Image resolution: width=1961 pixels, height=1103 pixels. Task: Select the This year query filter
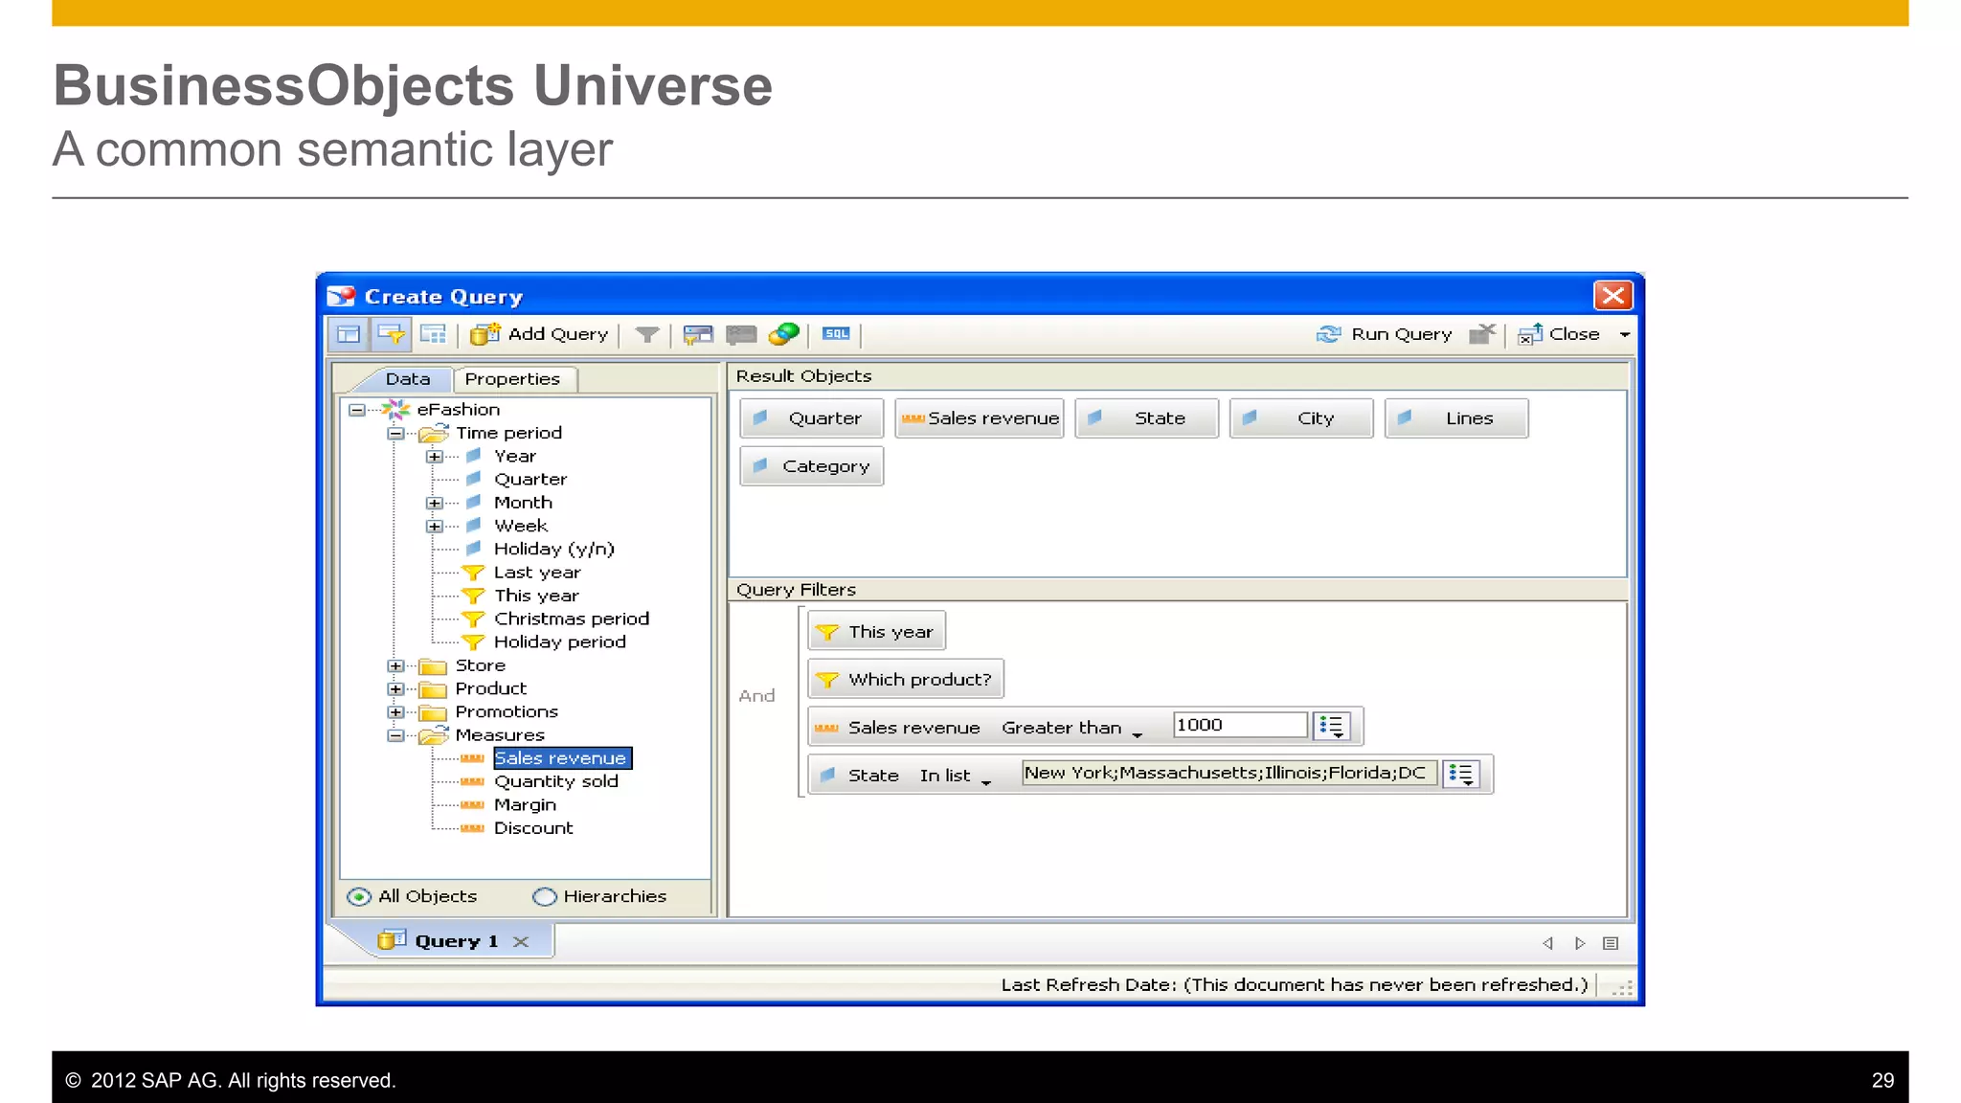[877, 632]
